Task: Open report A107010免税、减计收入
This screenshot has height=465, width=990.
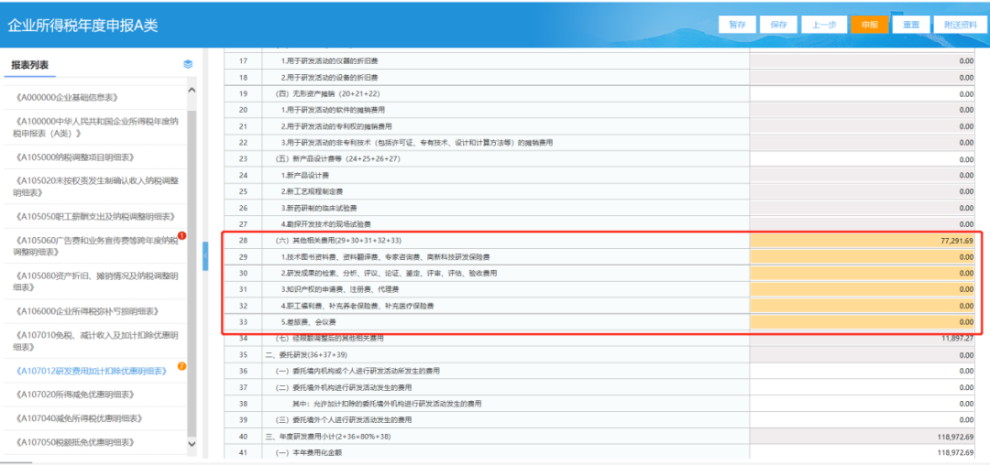Action: (x=95, y=341)
